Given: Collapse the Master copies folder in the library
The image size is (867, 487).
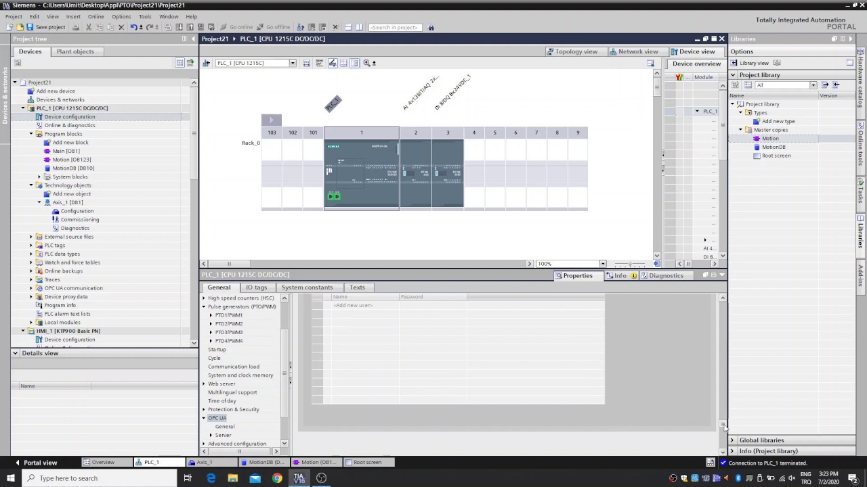Looking at the screenshot, I should [x=741, y=130].
